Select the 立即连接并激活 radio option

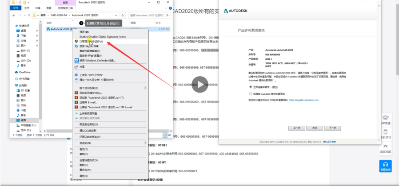click(x=251, y=87)
